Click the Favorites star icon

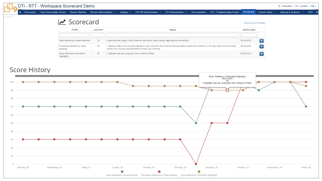pyautogui.click(x=279, y=6)
